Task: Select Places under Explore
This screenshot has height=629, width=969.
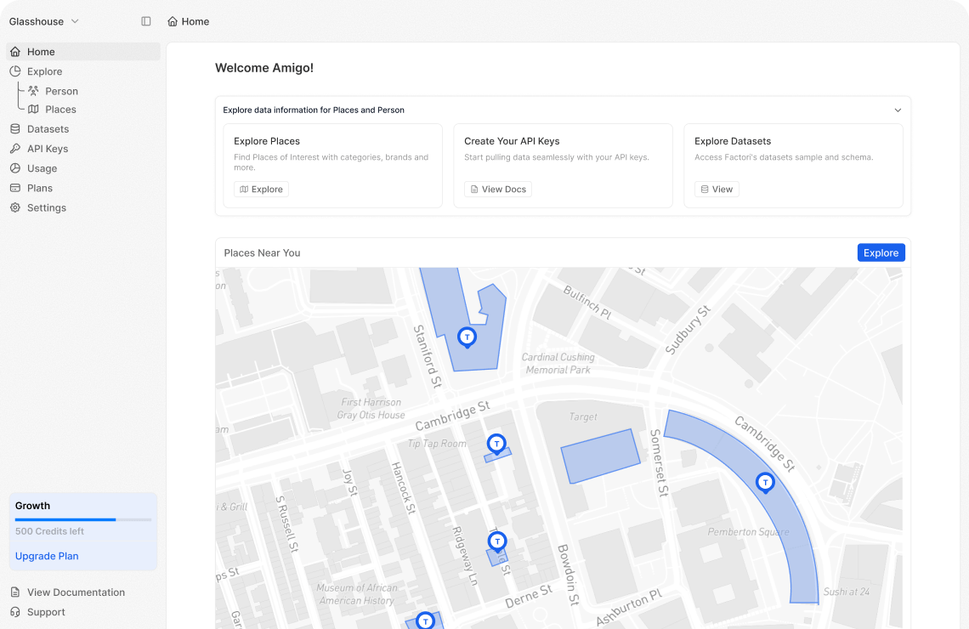Action: pos(60,110)
